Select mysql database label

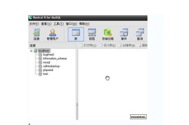click(x=47, y=62)
